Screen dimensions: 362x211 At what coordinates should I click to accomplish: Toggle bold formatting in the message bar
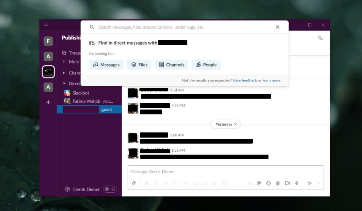point(147,183)
